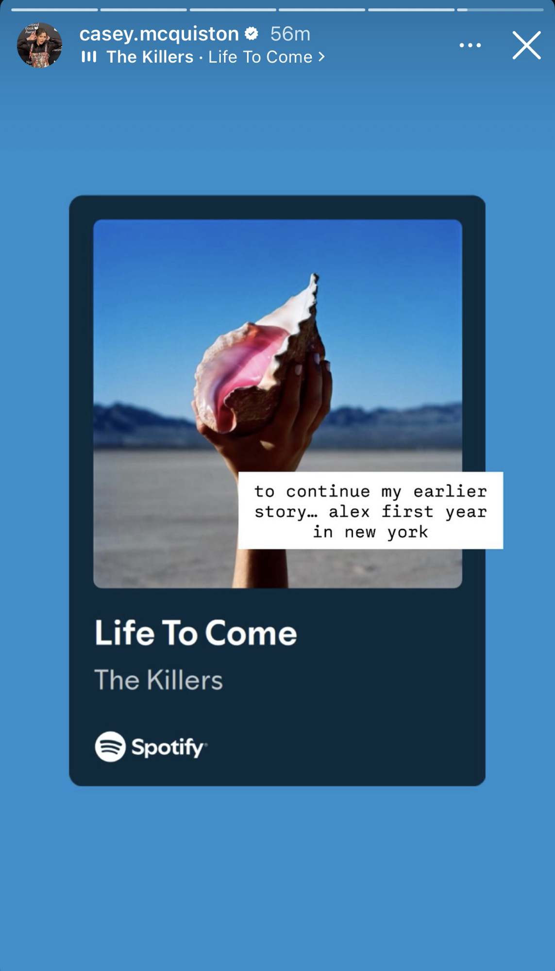Tap the 56m timestamp
Screen dimensions: 555x971
click(x=290, y=34)
